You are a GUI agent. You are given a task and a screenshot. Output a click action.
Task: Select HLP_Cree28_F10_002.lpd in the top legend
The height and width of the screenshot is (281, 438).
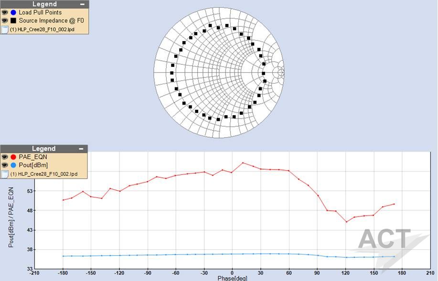click(42, 29)
